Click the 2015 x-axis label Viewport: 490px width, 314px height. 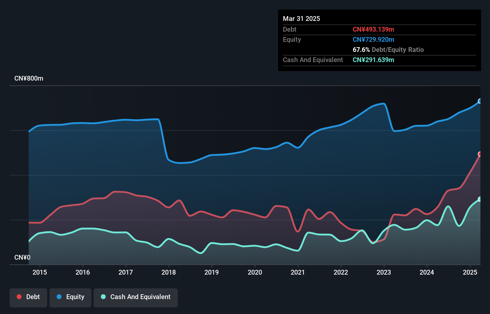[40, 272]
